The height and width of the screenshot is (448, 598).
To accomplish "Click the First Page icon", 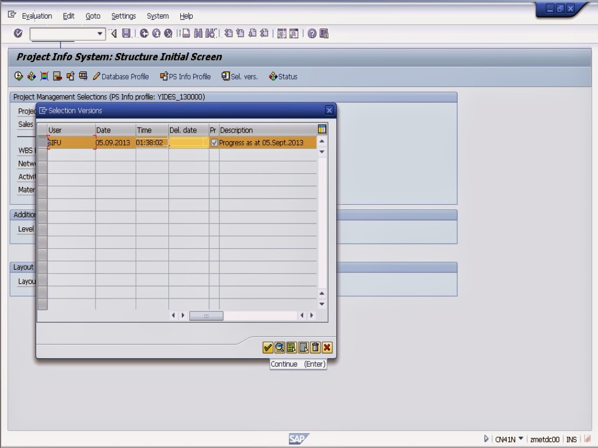I will [228, 33].
